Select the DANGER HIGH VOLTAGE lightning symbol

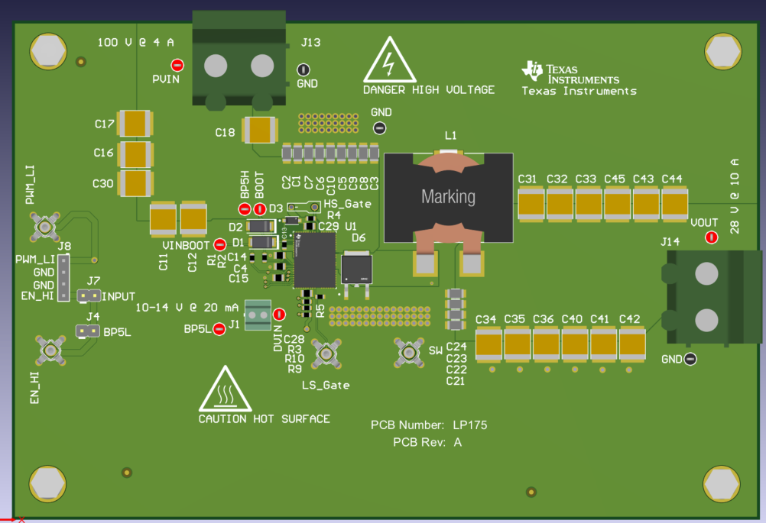pos(389,64)
